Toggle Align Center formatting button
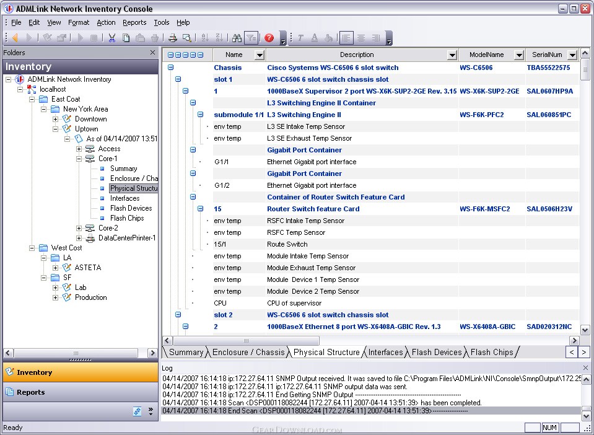The height and width of the screenshot is (435, 594). tap(361, 38)
